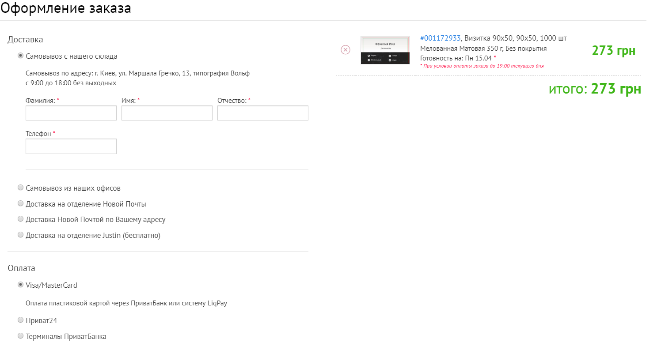Click the 273 грн item price
This screenshot has width=661, height=346.
(614, 51)
